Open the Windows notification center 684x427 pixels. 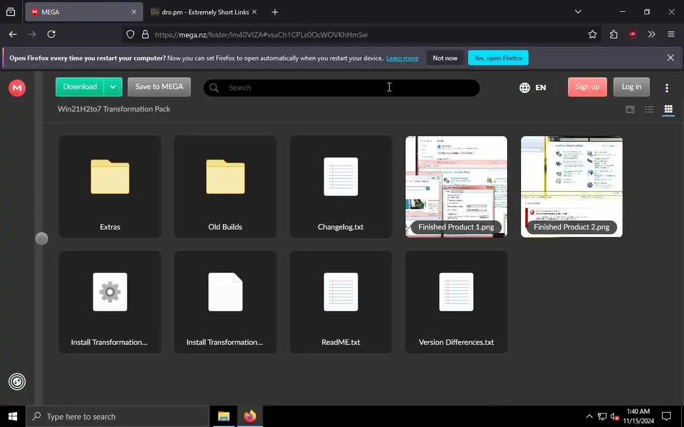(666, 416)
